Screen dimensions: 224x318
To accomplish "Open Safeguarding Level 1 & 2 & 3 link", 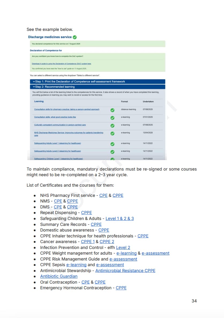I will (120, 219).
